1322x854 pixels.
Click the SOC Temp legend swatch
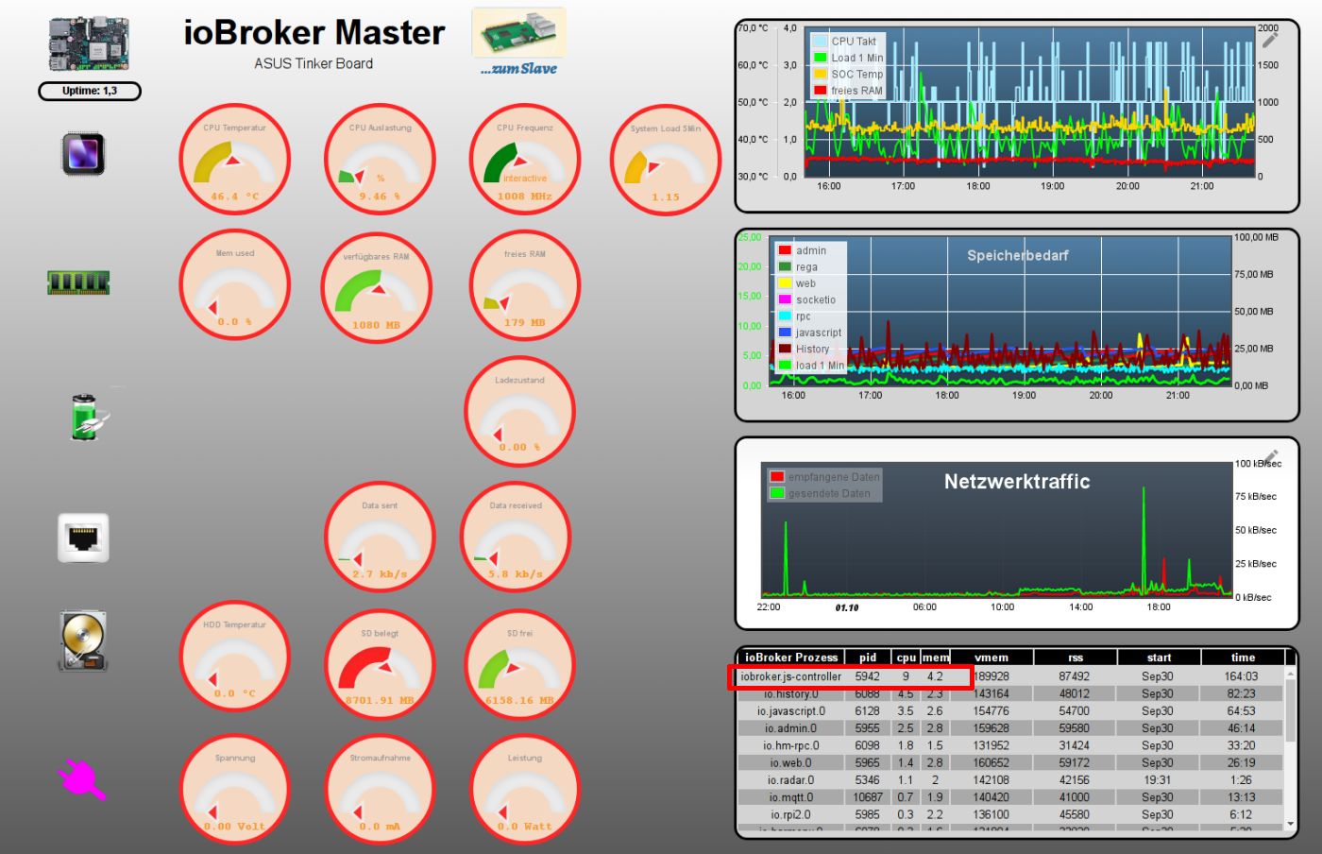821,74
